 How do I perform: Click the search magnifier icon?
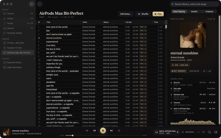point(173,4)
